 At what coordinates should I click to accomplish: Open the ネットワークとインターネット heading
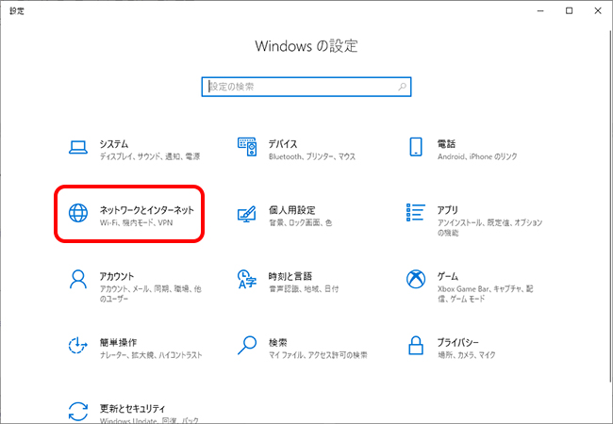[x=146, y=210]
